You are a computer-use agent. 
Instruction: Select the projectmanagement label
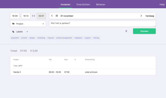click(64, 38)
